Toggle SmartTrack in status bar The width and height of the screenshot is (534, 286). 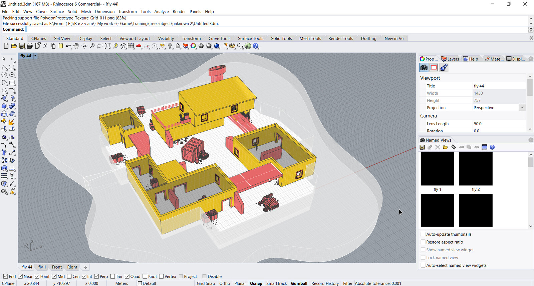coord(277,283)
